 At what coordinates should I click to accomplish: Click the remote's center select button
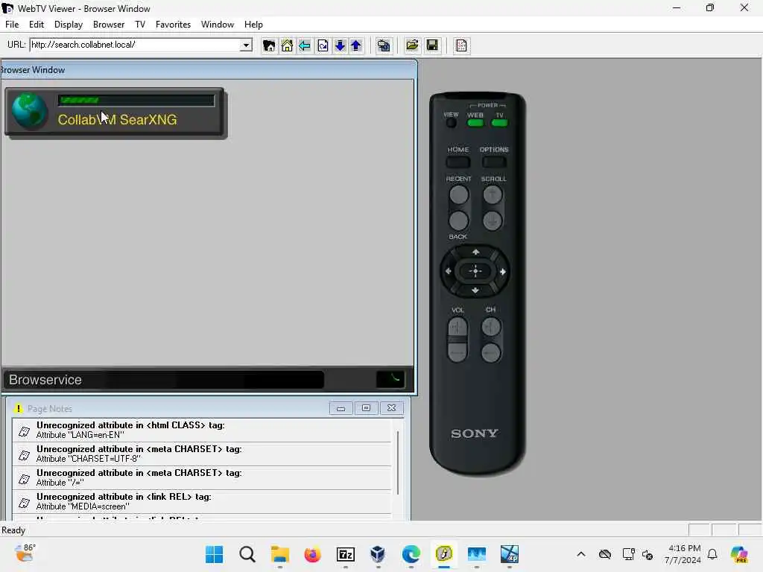(x=475, y=271)
